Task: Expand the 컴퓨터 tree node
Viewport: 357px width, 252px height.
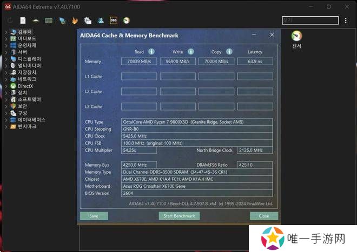Action: pyautogui.click(x=6, y=32)
